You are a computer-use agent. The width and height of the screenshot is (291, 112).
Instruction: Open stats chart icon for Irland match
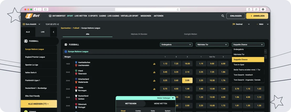coord(154,72)
